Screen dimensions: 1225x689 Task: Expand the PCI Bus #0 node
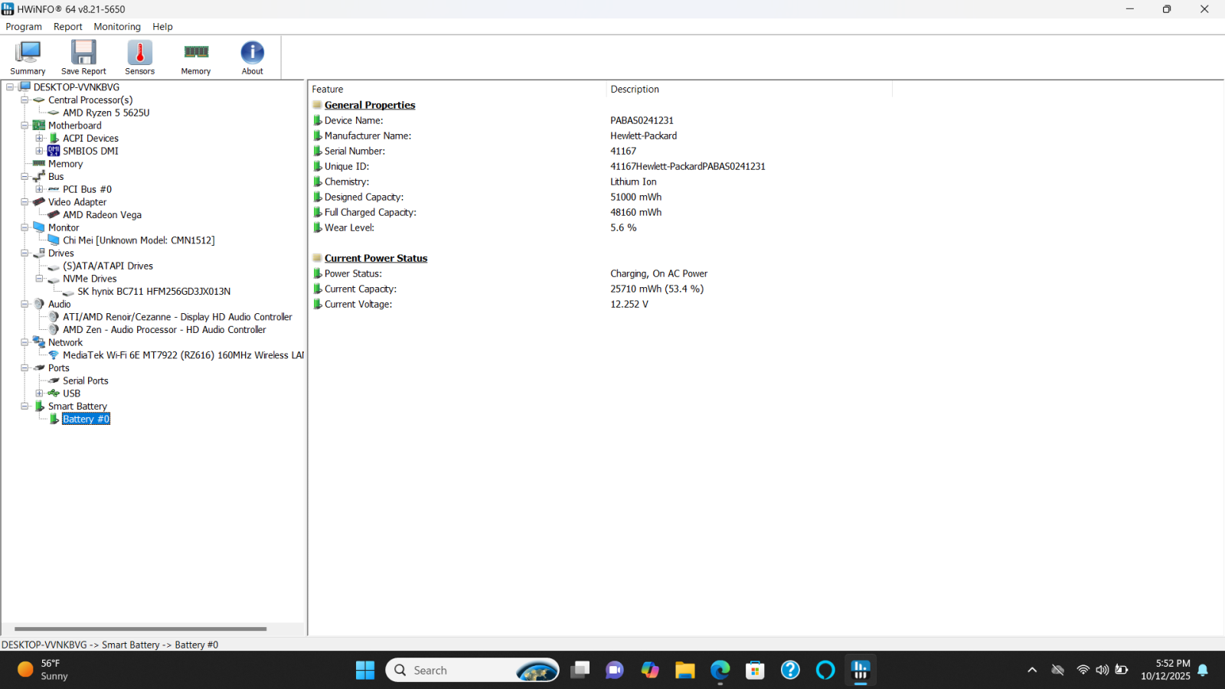coord(39,189)
